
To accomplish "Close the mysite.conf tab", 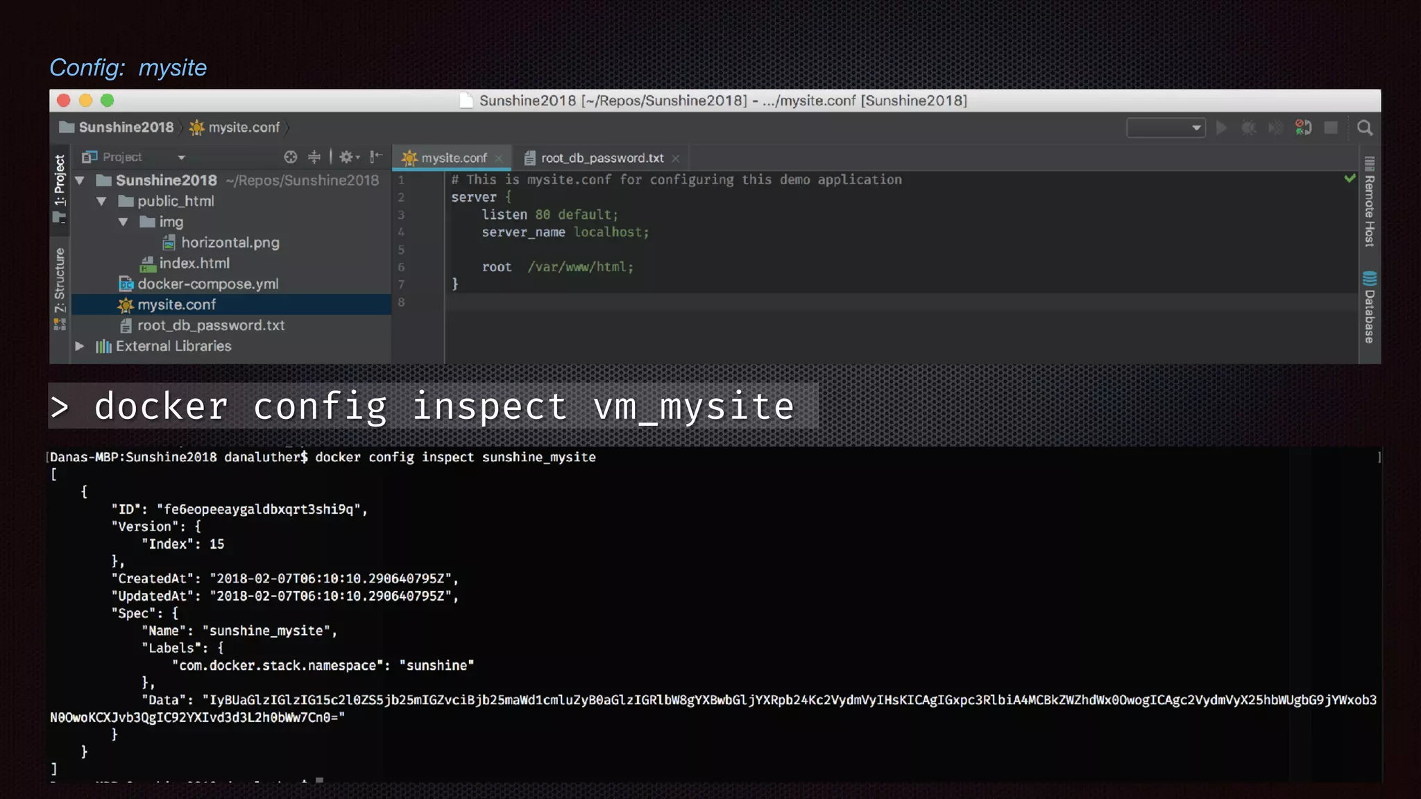I will click(498, 159).
